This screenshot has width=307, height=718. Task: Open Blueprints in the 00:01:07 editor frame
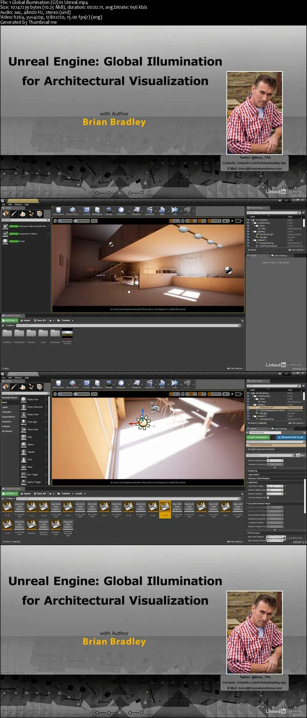[x=136, y=211]
